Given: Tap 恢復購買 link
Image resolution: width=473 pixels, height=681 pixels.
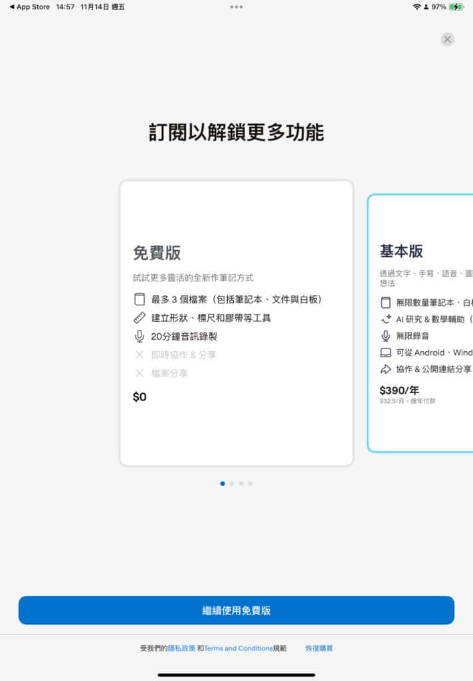Looking at the screenshot, I should 319,648.
